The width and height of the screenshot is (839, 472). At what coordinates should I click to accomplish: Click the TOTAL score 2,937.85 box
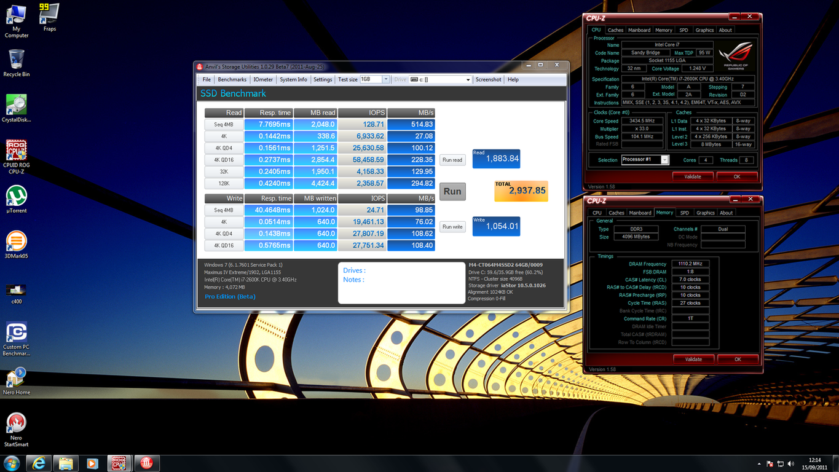pyautogui.click(x=521, y=191)
